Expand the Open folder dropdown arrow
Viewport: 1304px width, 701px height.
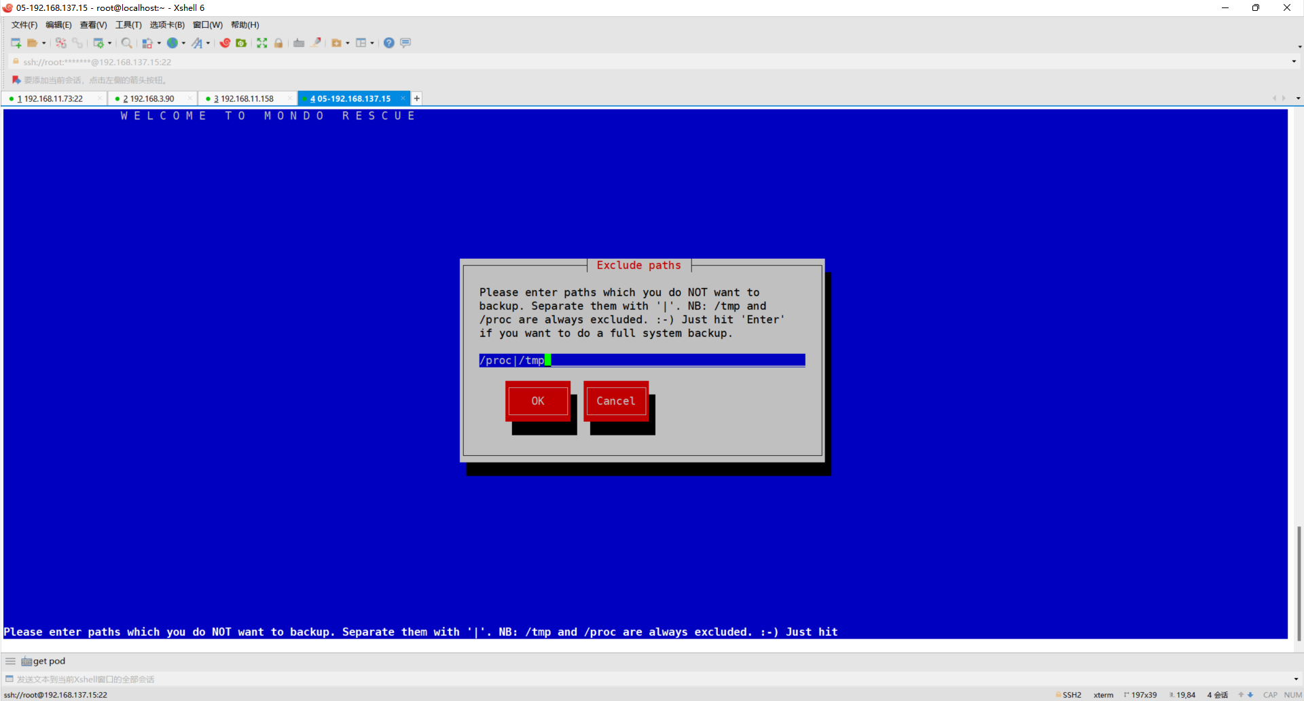coord(44,43)
